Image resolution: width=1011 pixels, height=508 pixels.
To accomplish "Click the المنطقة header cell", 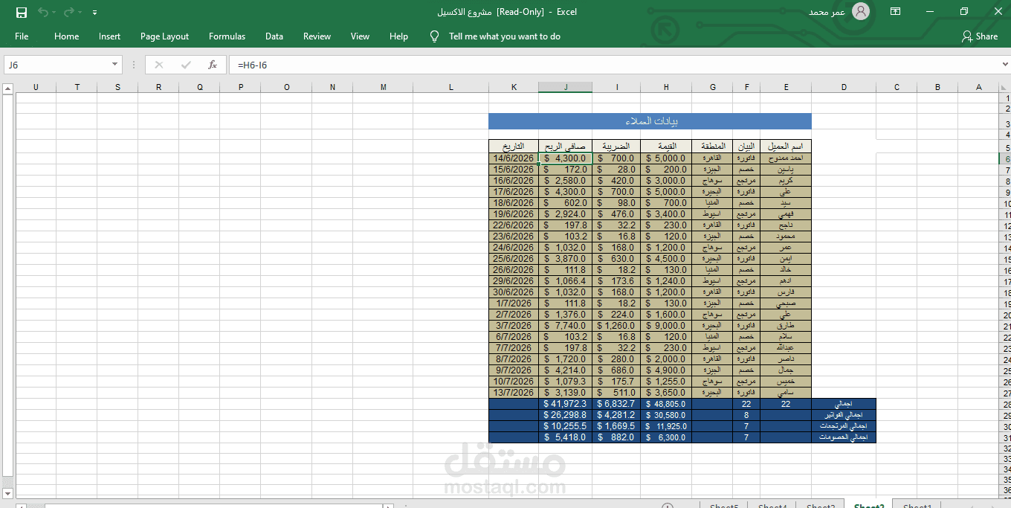I will click(x=712, y=147).
